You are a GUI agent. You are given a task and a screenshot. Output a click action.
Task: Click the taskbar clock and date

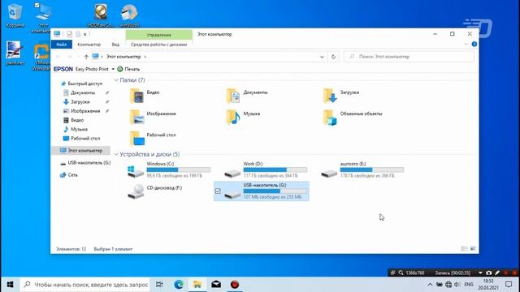click(x=488, y=285)
